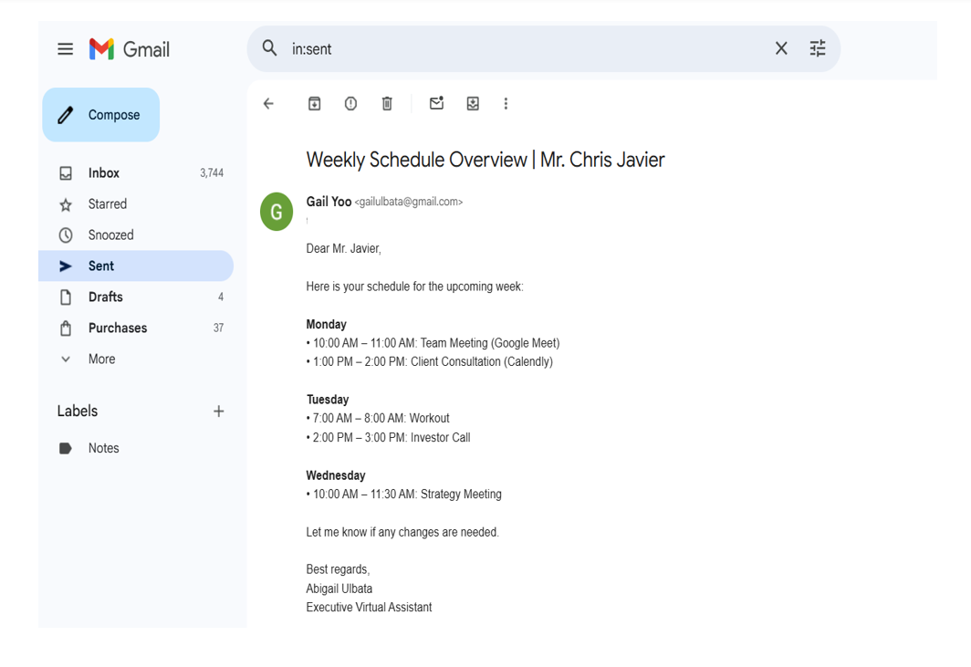The height and width of the screenshot is (667, 971).
Task: Click the Monday heading in email
Action: point(327,324)
